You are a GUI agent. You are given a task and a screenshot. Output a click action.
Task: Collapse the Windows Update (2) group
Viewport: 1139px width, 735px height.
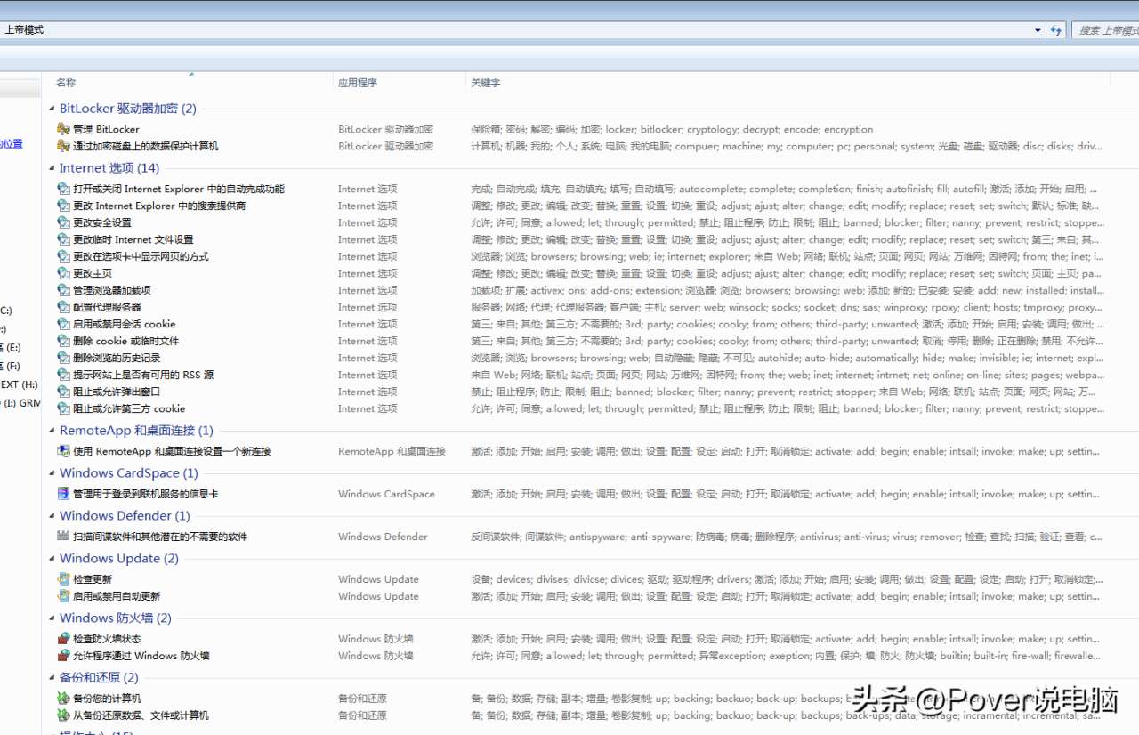[52, 559]
